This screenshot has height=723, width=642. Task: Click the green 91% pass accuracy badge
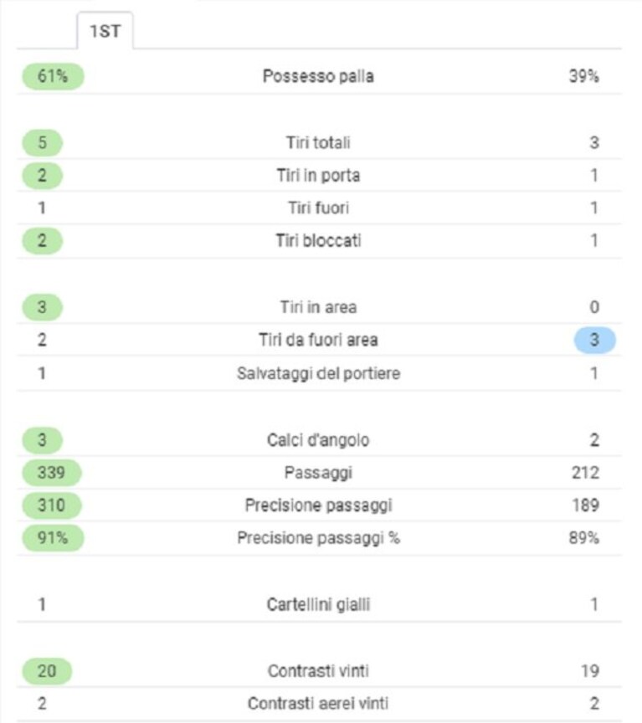53,537
